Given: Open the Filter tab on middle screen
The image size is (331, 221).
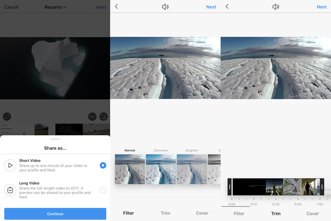Looking at the screenshot, I should (x=128, y=213).
